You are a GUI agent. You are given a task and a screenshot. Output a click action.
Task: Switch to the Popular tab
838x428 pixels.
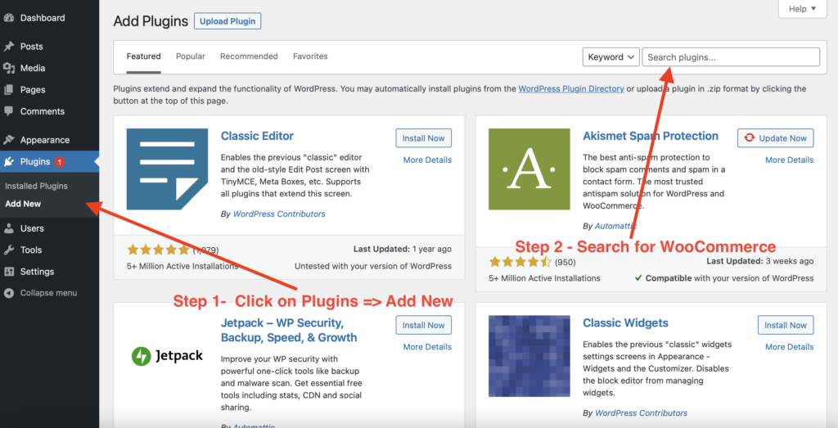190,56
